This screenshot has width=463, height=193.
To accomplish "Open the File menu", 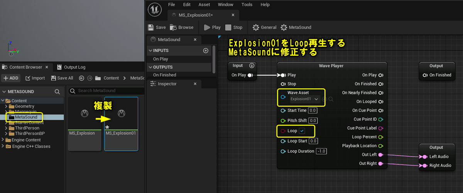I will coord(172,5).
